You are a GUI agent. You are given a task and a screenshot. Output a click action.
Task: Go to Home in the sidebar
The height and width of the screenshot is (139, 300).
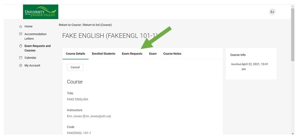[28, 26]
